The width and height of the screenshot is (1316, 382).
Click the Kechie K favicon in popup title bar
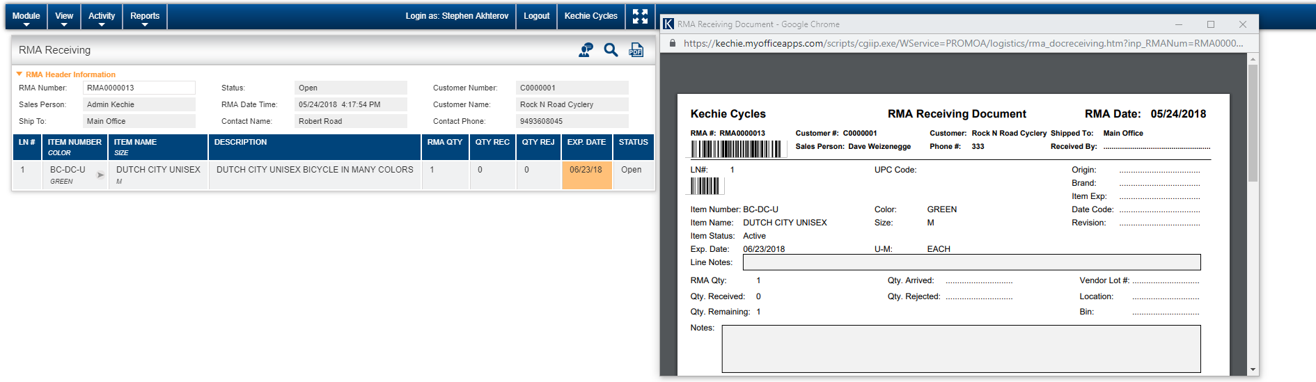point(668,24)
